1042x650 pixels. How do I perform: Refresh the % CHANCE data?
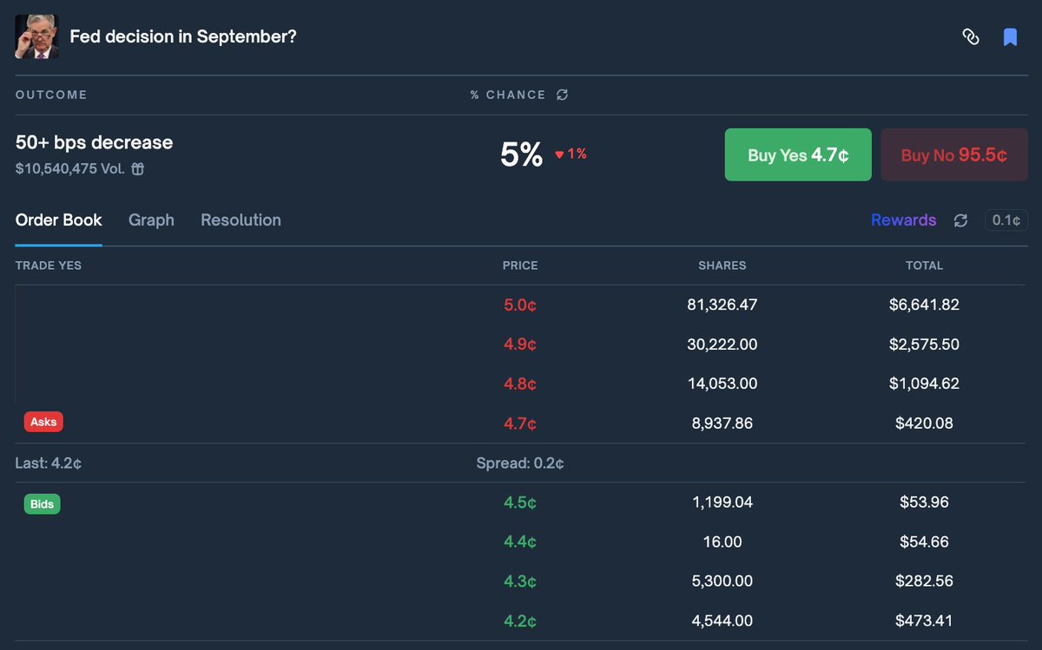(561, 95)
